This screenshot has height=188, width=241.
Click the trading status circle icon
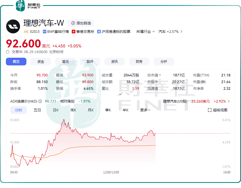click(8, 52)
